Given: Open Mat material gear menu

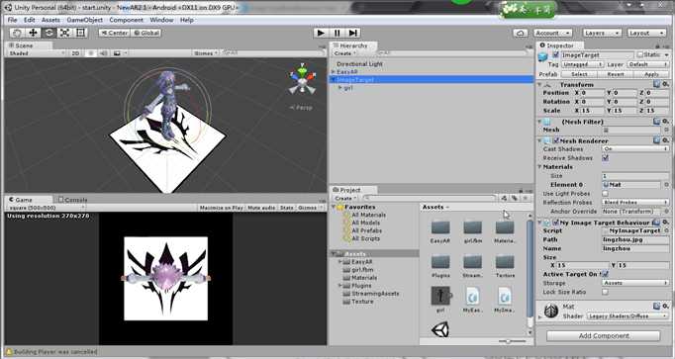Looking at the screenshot, I should (665, 307).
